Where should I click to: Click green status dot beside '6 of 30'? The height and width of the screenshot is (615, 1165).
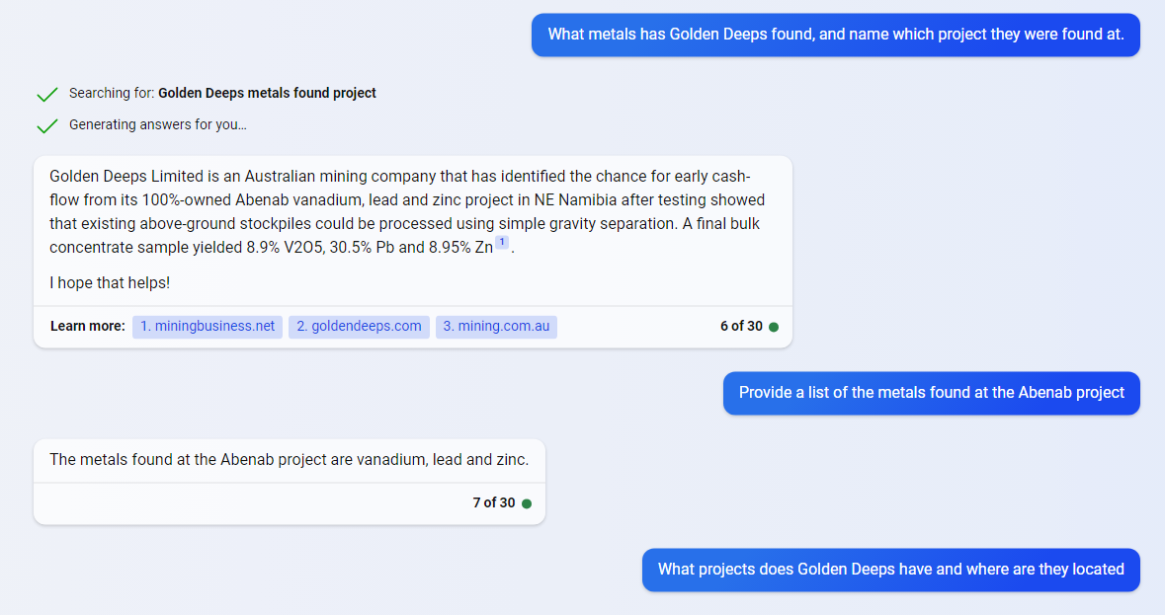pyautogui.click(x=773, y=327)
